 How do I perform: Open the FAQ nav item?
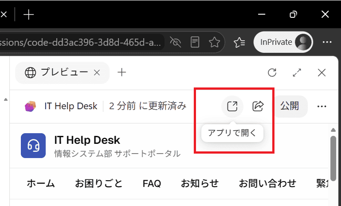pyautogui.click(x=152, y=183)
